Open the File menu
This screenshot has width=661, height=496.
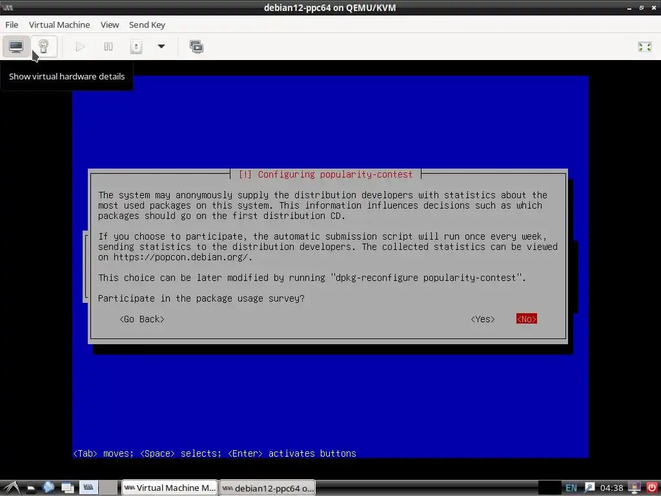[12, 25]
